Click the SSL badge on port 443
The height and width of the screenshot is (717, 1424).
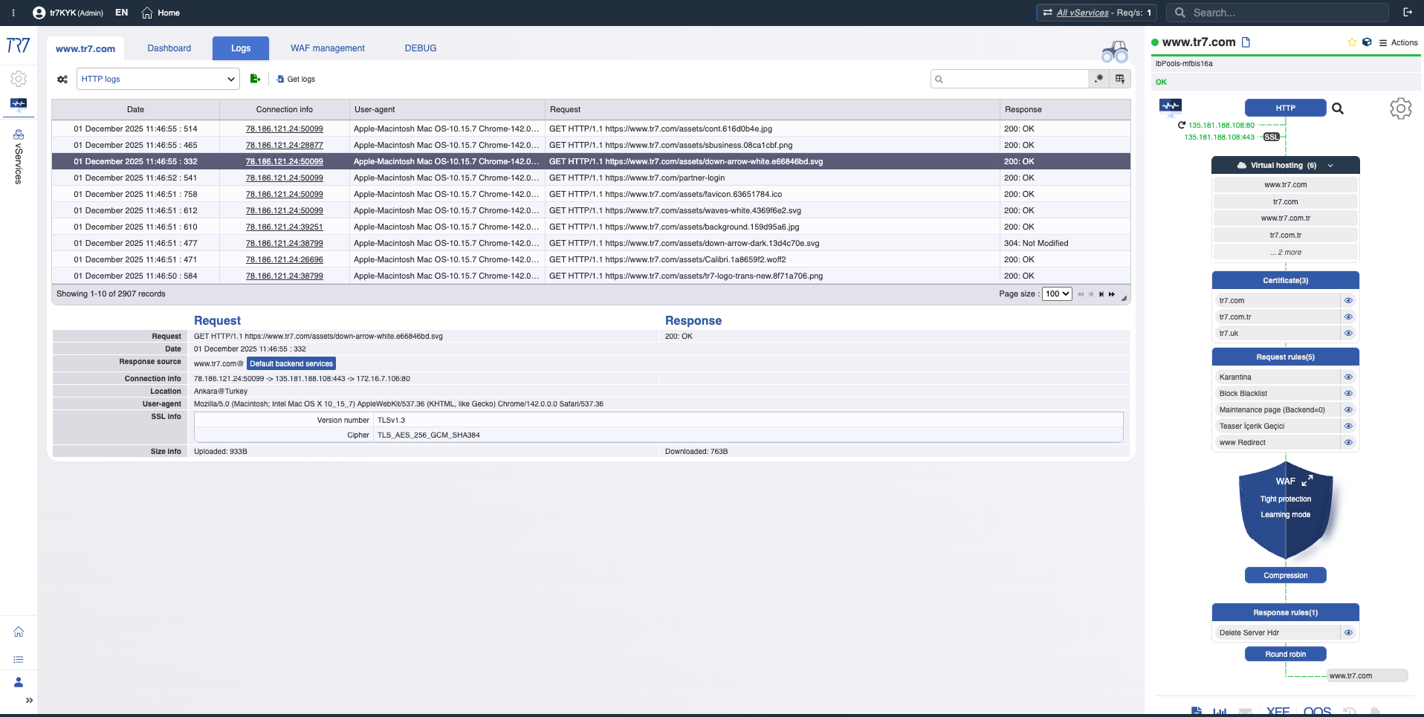pos(1272,137)
